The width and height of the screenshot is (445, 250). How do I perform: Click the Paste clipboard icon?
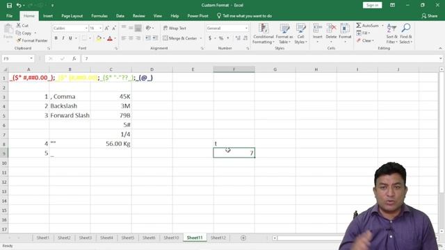(8, 28)
